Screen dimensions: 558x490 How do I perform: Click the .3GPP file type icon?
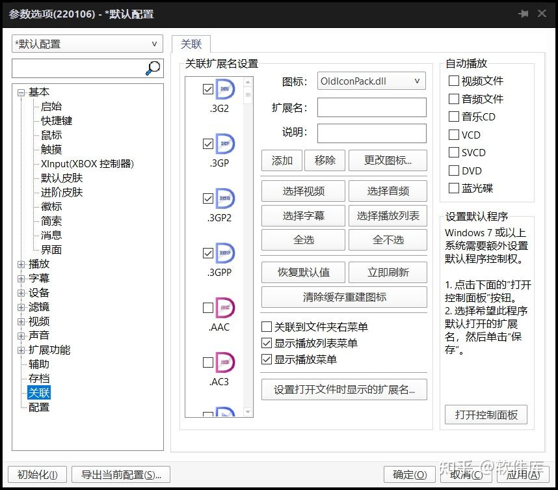225,253
